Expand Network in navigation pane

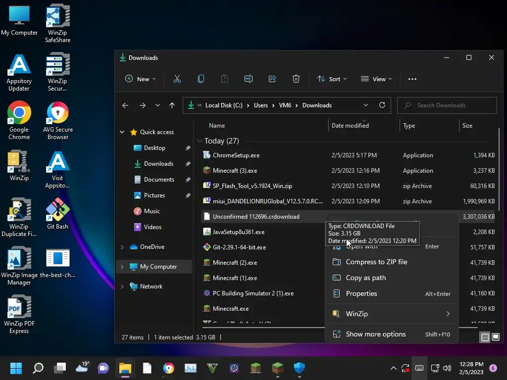pos(122,286)
